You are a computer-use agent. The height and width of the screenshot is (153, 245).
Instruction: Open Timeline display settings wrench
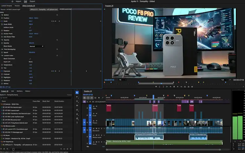click(x=103, y=98)
